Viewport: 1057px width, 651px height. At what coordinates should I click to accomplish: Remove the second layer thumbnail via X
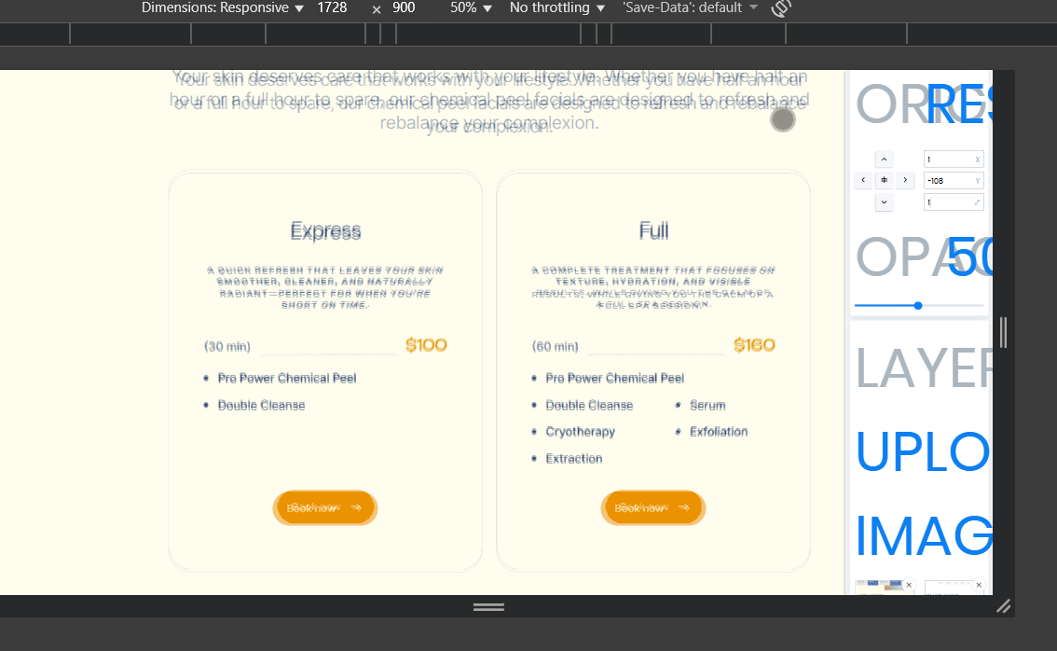(979, 585)
